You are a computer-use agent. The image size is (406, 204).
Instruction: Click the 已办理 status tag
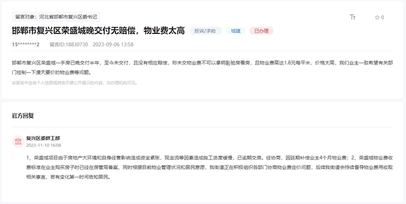pos(261,31)
